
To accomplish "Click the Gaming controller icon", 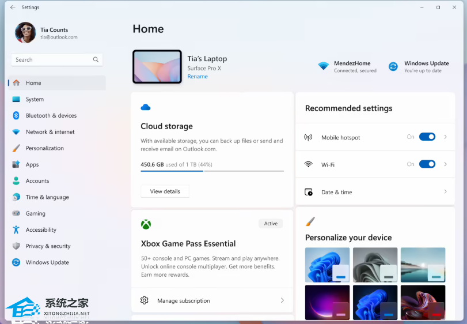I will [16, 213].
